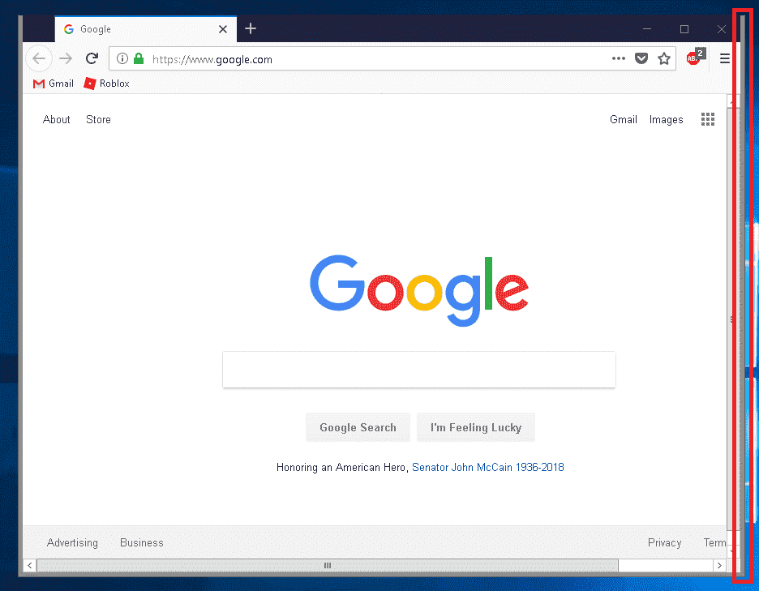This screenshot has width=759, height=591.
Task: Minimize the Firefox window
Action: (x=647, y=29)
